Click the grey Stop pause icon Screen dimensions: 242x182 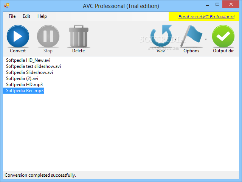[x=48, y=36]
